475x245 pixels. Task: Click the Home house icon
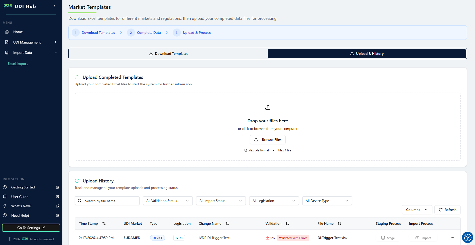click(7, 32)
